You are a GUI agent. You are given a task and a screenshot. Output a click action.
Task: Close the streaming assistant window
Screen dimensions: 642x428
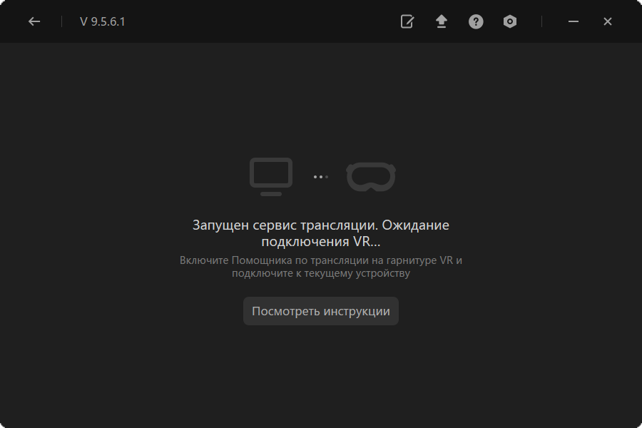click(608, 21)
